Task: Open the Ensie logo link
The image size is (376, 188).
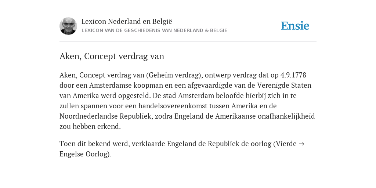Action: click(x=295, y=26)
